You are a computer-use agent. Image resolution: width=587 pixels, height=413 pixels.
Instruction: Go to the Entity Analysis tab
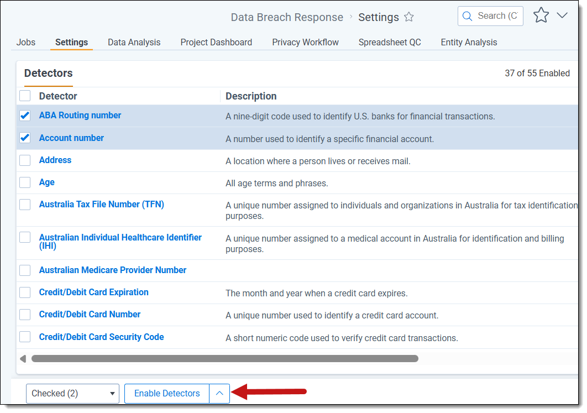tap(469, 43)
